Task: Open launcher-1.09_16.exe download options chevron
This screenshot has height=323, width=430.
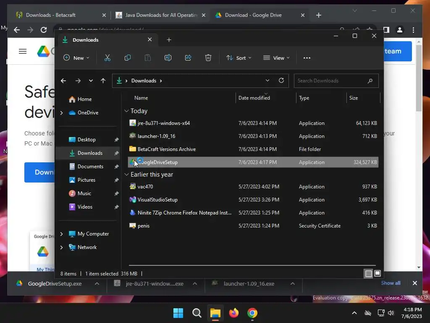Action: (x=293, y=284)
